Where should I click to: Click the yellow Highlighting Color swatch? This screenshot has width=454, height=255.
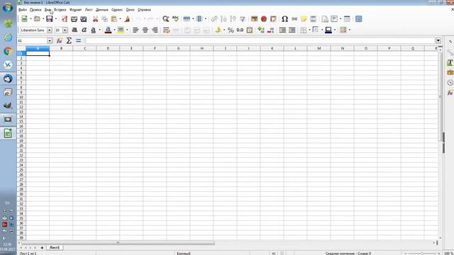(x=121, y=30)
